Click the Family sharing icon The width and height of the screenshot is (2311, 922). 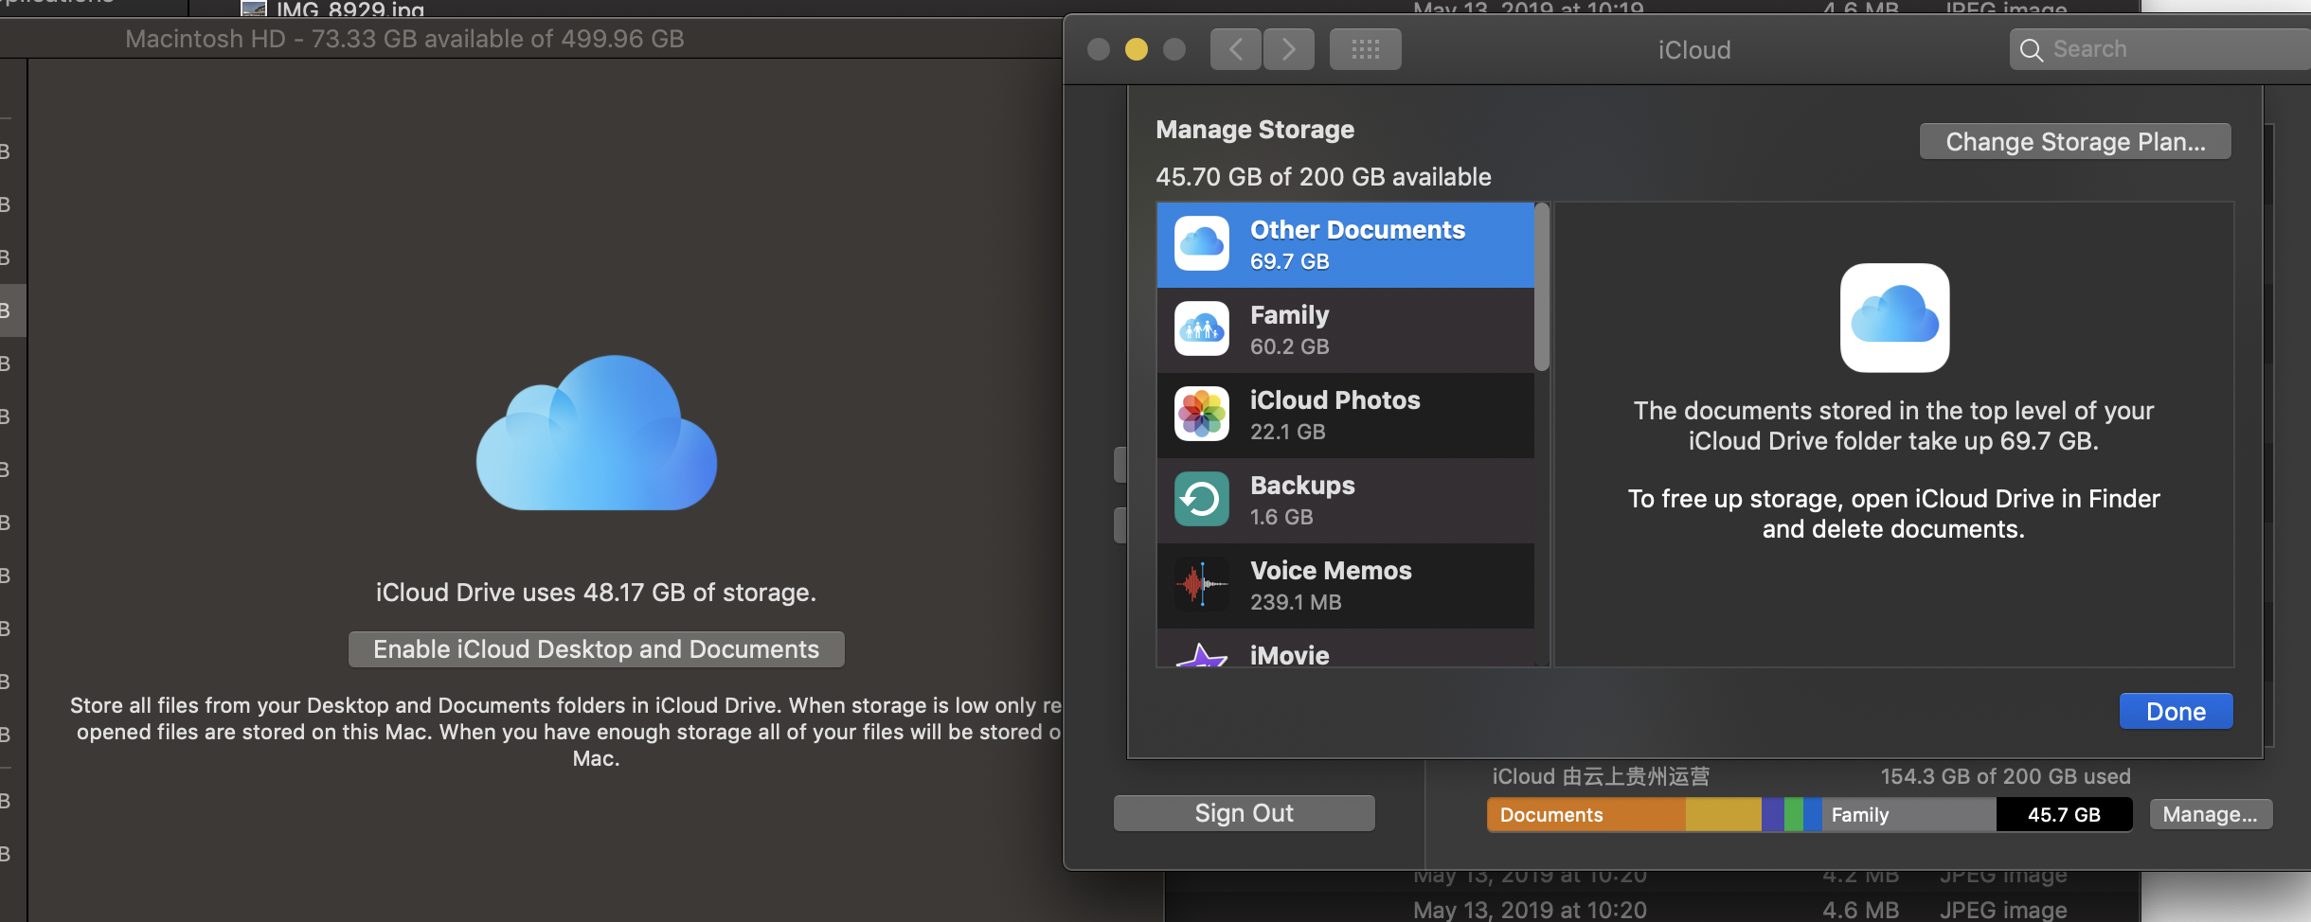click(x=1202, y=329)
